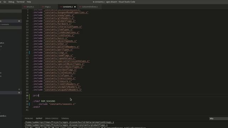Image resolution: width=228 pixels, height=128 pixels.
Task: Click the rings.s tab file icon
Action: tap(43, 7)
